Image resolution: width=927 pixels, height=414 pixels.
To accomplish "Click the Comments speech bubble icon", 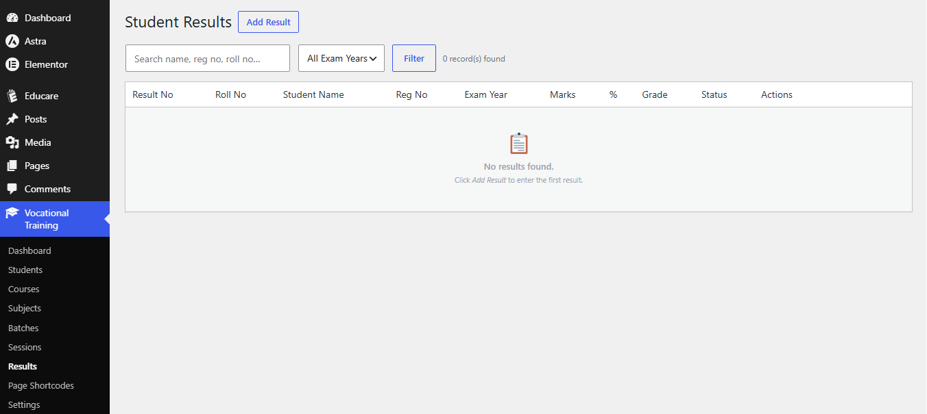I will tap(12, 189).
